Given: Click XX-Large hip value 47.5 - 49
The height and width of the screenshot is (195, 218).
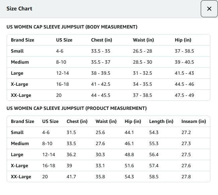Looking at the screenshot, I should click(x=184, y=95).
